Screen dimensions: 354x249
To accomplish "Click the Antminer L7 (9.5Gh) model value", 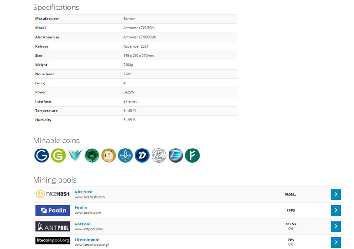I will coord(139,28).
